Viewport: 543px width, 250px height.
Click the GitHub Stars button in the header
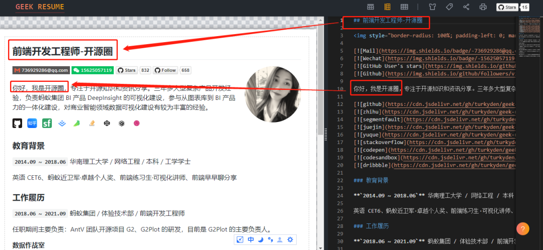point(507,7)
